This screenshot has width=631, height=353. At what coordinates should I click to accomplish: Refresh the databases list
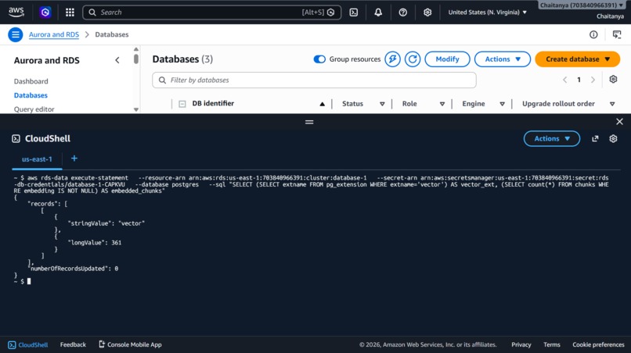click(x=413, y=59)
